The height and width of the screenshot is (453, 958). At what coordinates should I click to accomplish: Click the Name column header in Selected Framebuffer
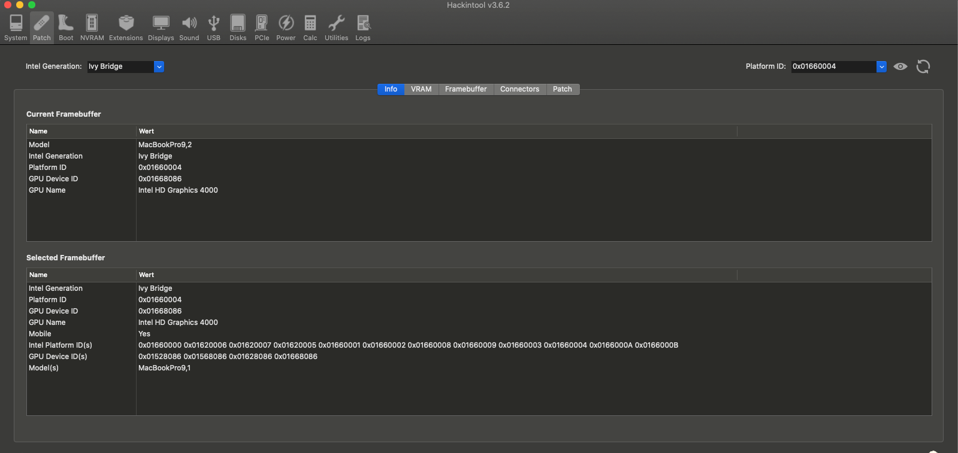[81, 275]
